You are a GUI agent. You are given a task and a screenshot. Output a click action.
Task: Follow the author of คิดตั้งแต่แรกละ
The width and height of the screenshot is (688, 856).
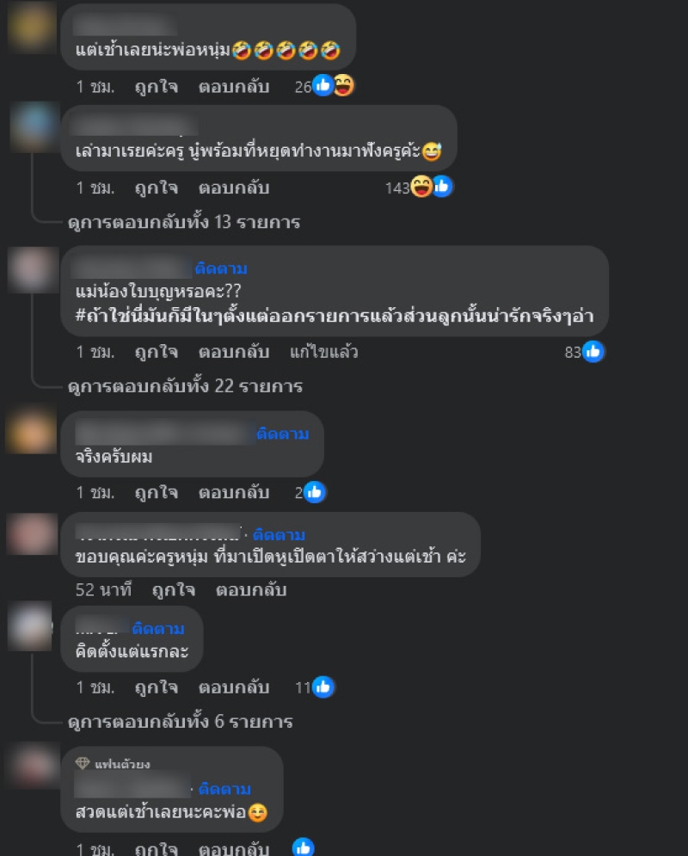click(x=158, y=628)
